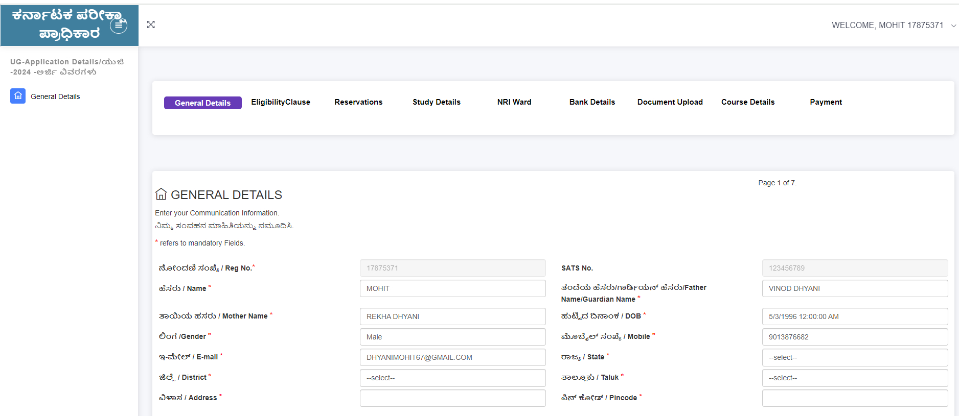Go to the Study Details tab

tap(437, 102)
